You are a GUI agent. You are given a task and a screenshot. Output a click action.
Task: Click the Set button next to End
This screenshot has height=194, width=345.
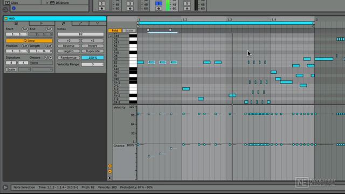[x=49, y=29]
